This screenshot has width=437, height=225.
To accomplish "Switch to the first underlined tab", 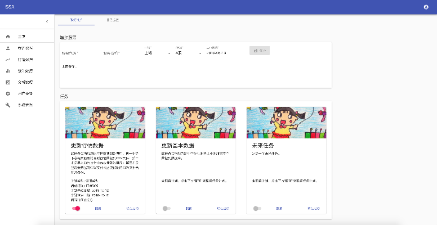I will click(x=76, y=20).
